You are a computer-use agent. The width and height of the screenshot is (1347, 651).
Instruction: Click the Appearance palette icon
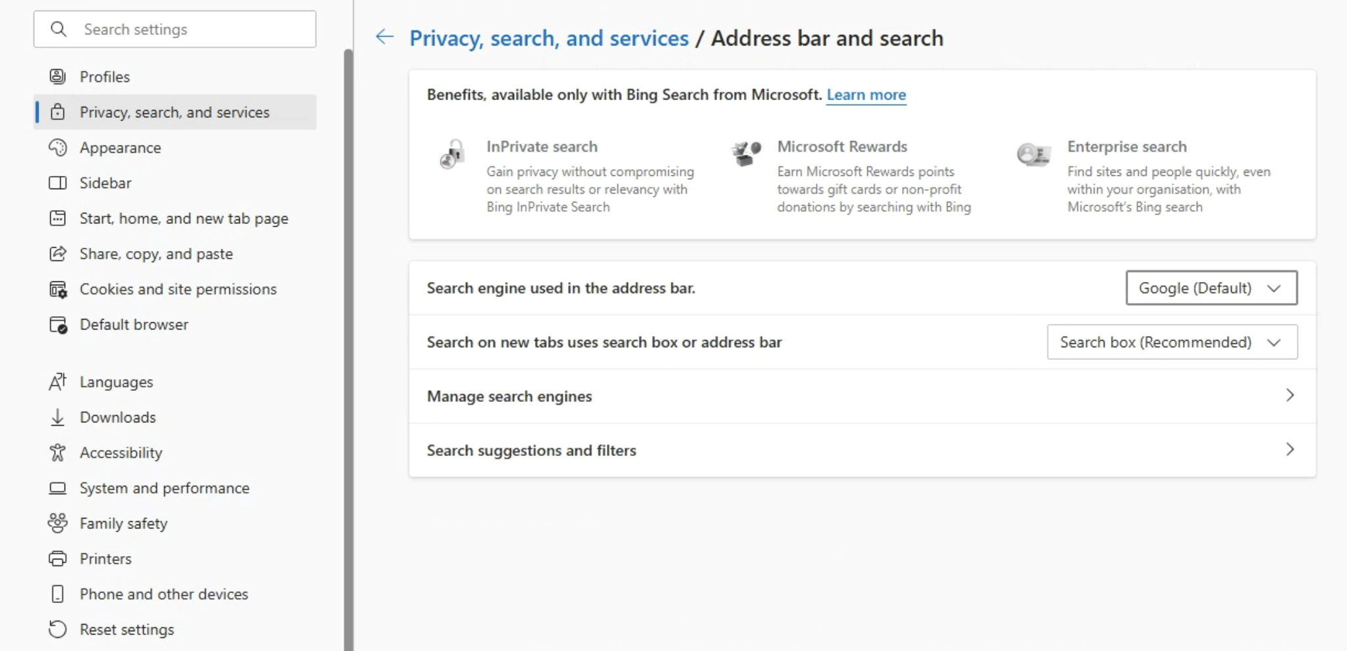pyautogui.click(x=58, y=148)
